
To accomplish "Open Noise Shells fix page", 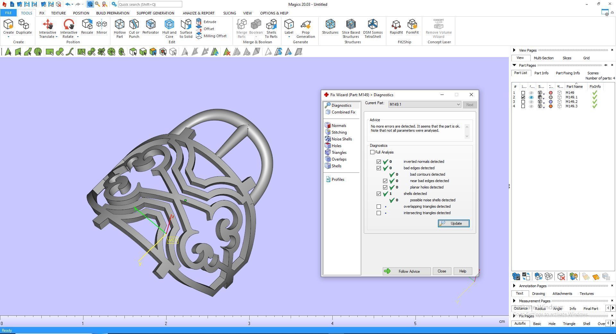I will coord(338,139).
